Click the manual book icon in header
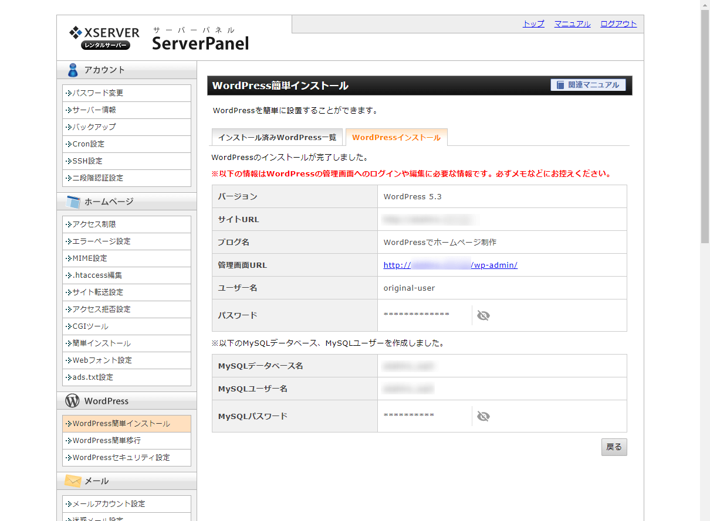 point(560,85)
